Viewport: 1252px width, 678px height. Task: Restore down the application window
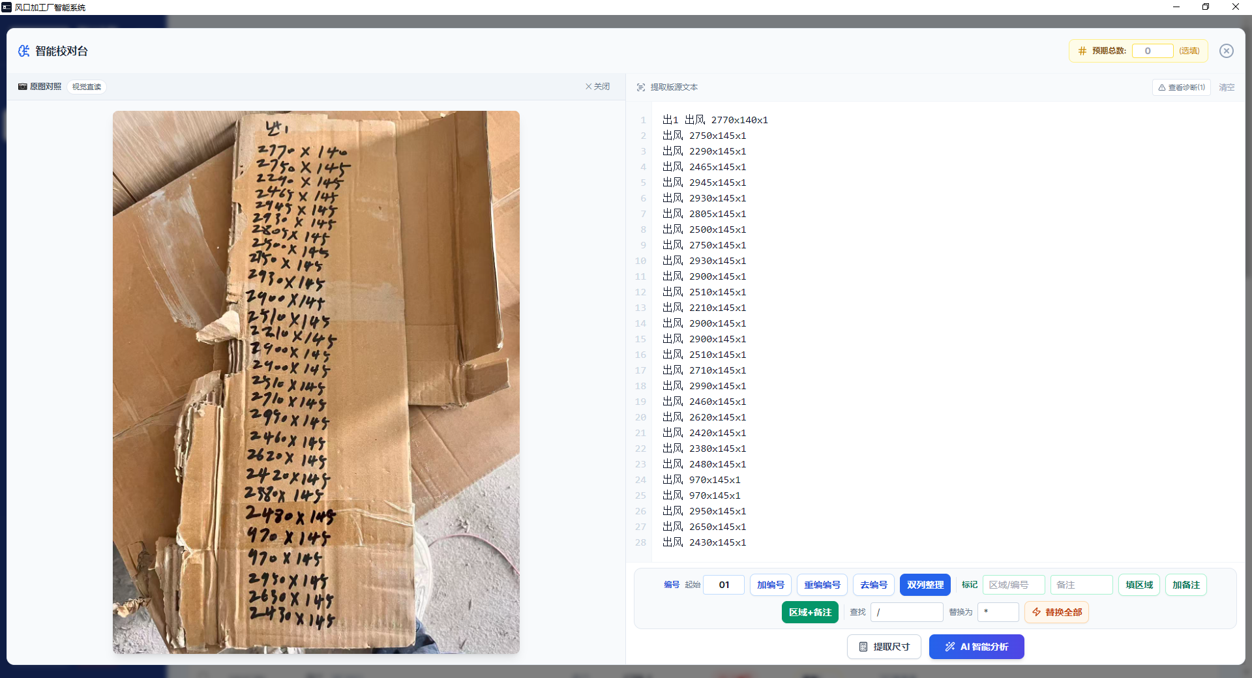1206,7
